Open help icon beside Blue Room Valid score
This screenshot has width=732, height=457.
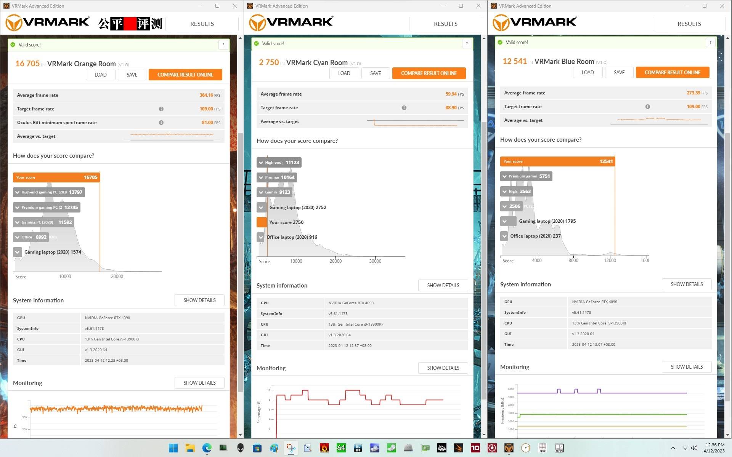(710, 43)
